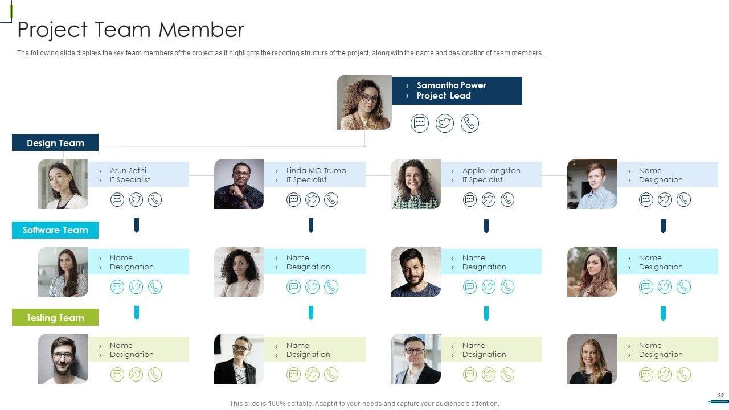Click Twitter icon under first Software Team member
This screenshot has width=729, height=410.
[x=136, y=286]
